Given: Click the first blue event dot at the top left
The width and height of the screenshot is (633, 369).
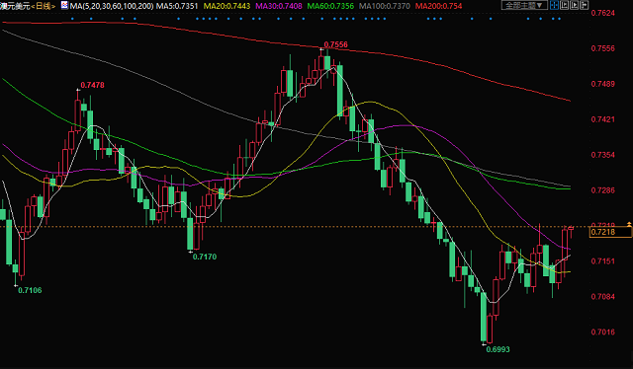Looking at the screenshot, I should 72,19.
